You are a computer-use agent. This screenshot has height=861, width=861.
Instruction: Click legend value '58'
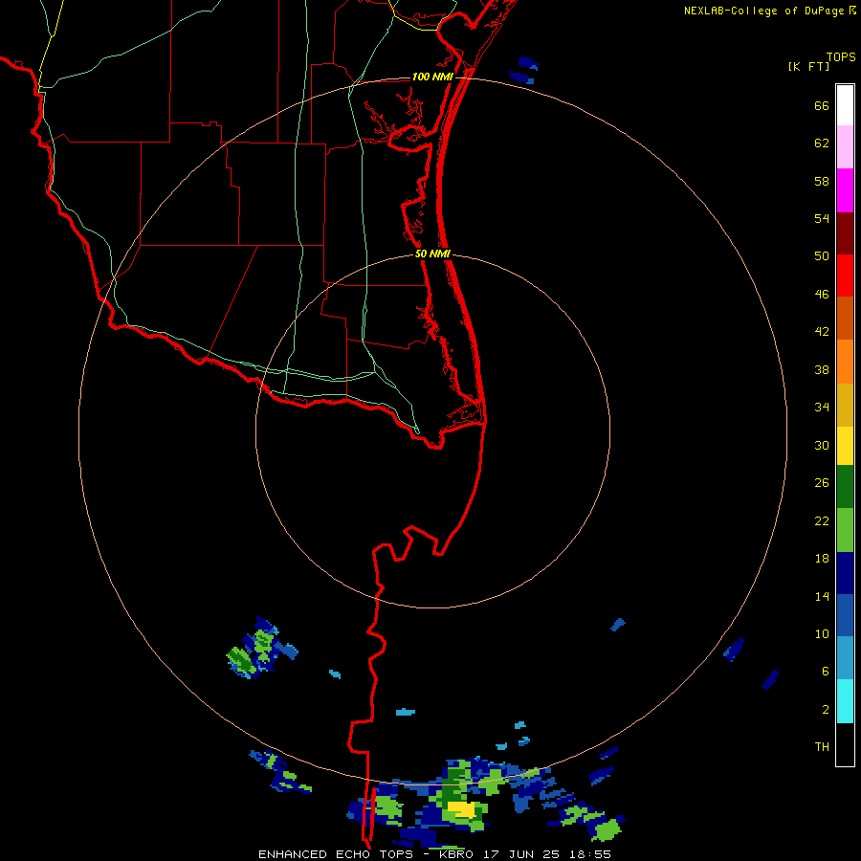coord(822,181)
